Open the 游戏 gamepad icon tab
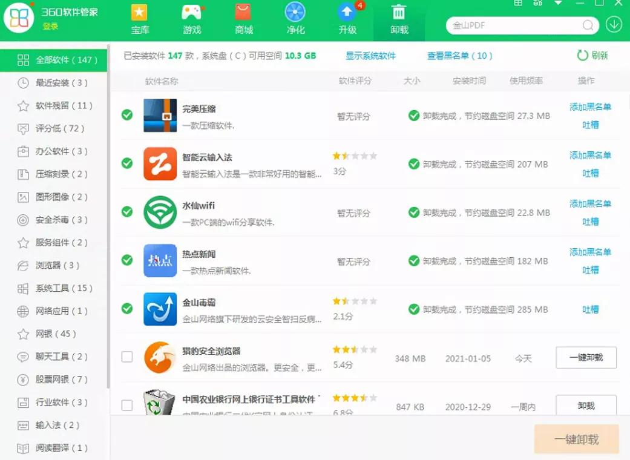The image size is (630, 460). tap(192, 13)
